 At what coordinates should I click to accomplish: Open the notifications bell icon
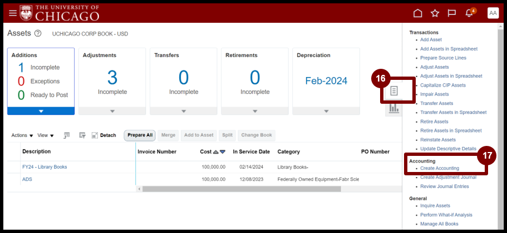[x=469, y=13]
